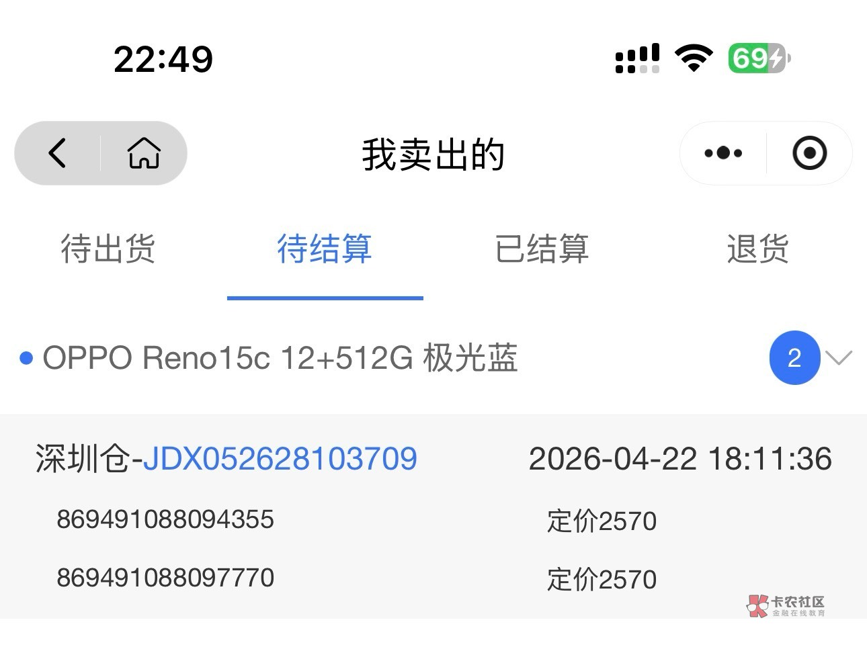
Task: Tap IMEI 869491088094355
Action: click(165, 519)
